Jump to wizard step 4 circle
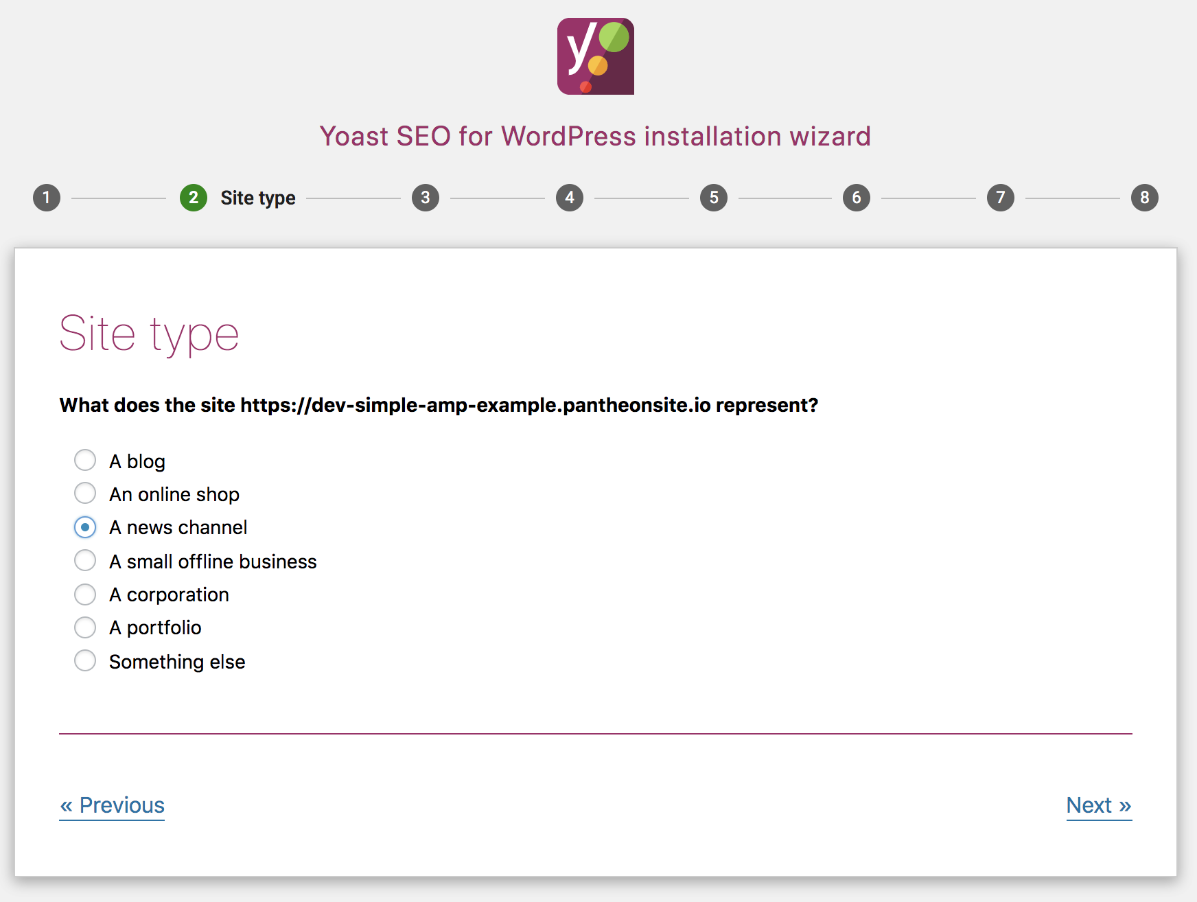1197x902 pixels. [x=570, y=198]
